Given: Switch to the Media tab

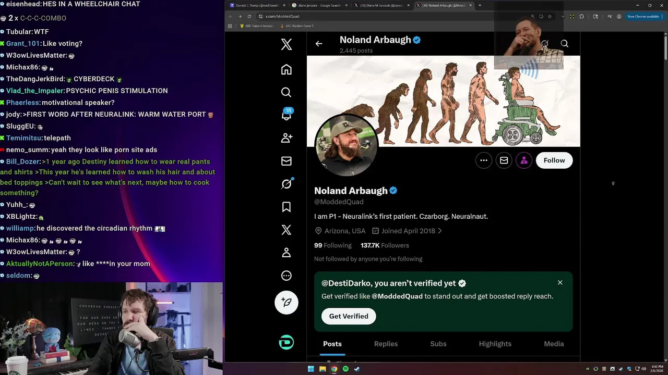Looking at the screenshot, I should [x=554, y=344].
